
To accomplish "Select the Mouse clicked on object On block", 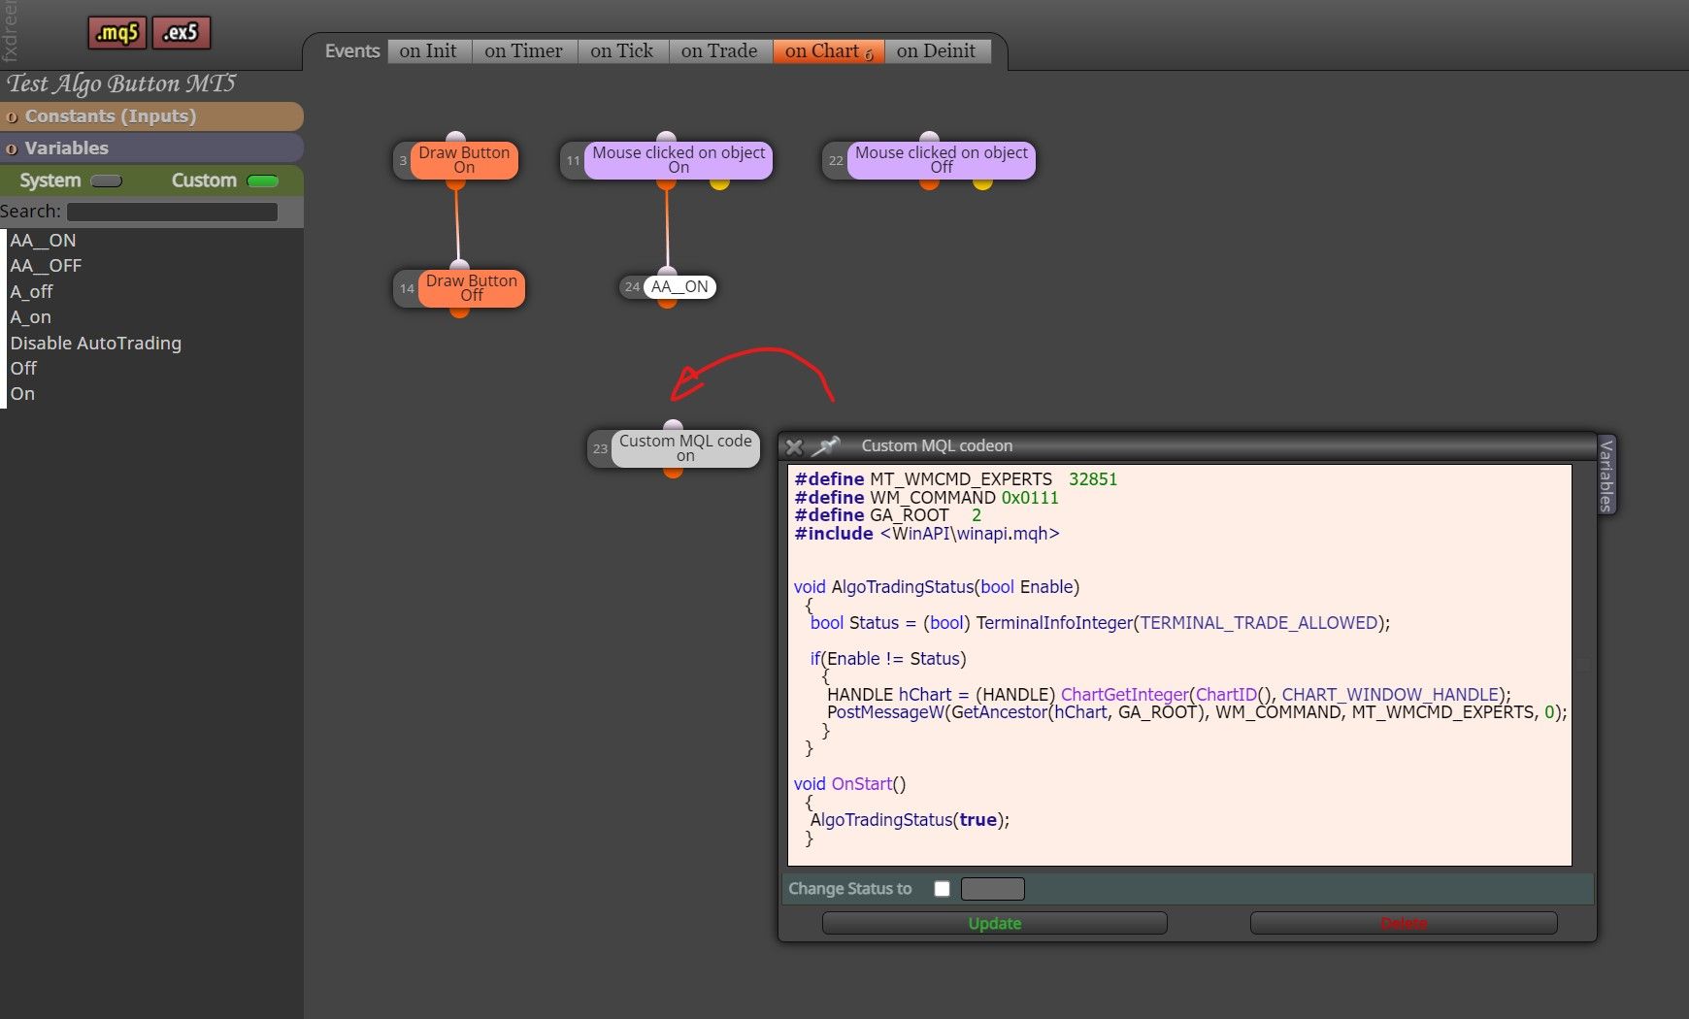I will point(678,160).
